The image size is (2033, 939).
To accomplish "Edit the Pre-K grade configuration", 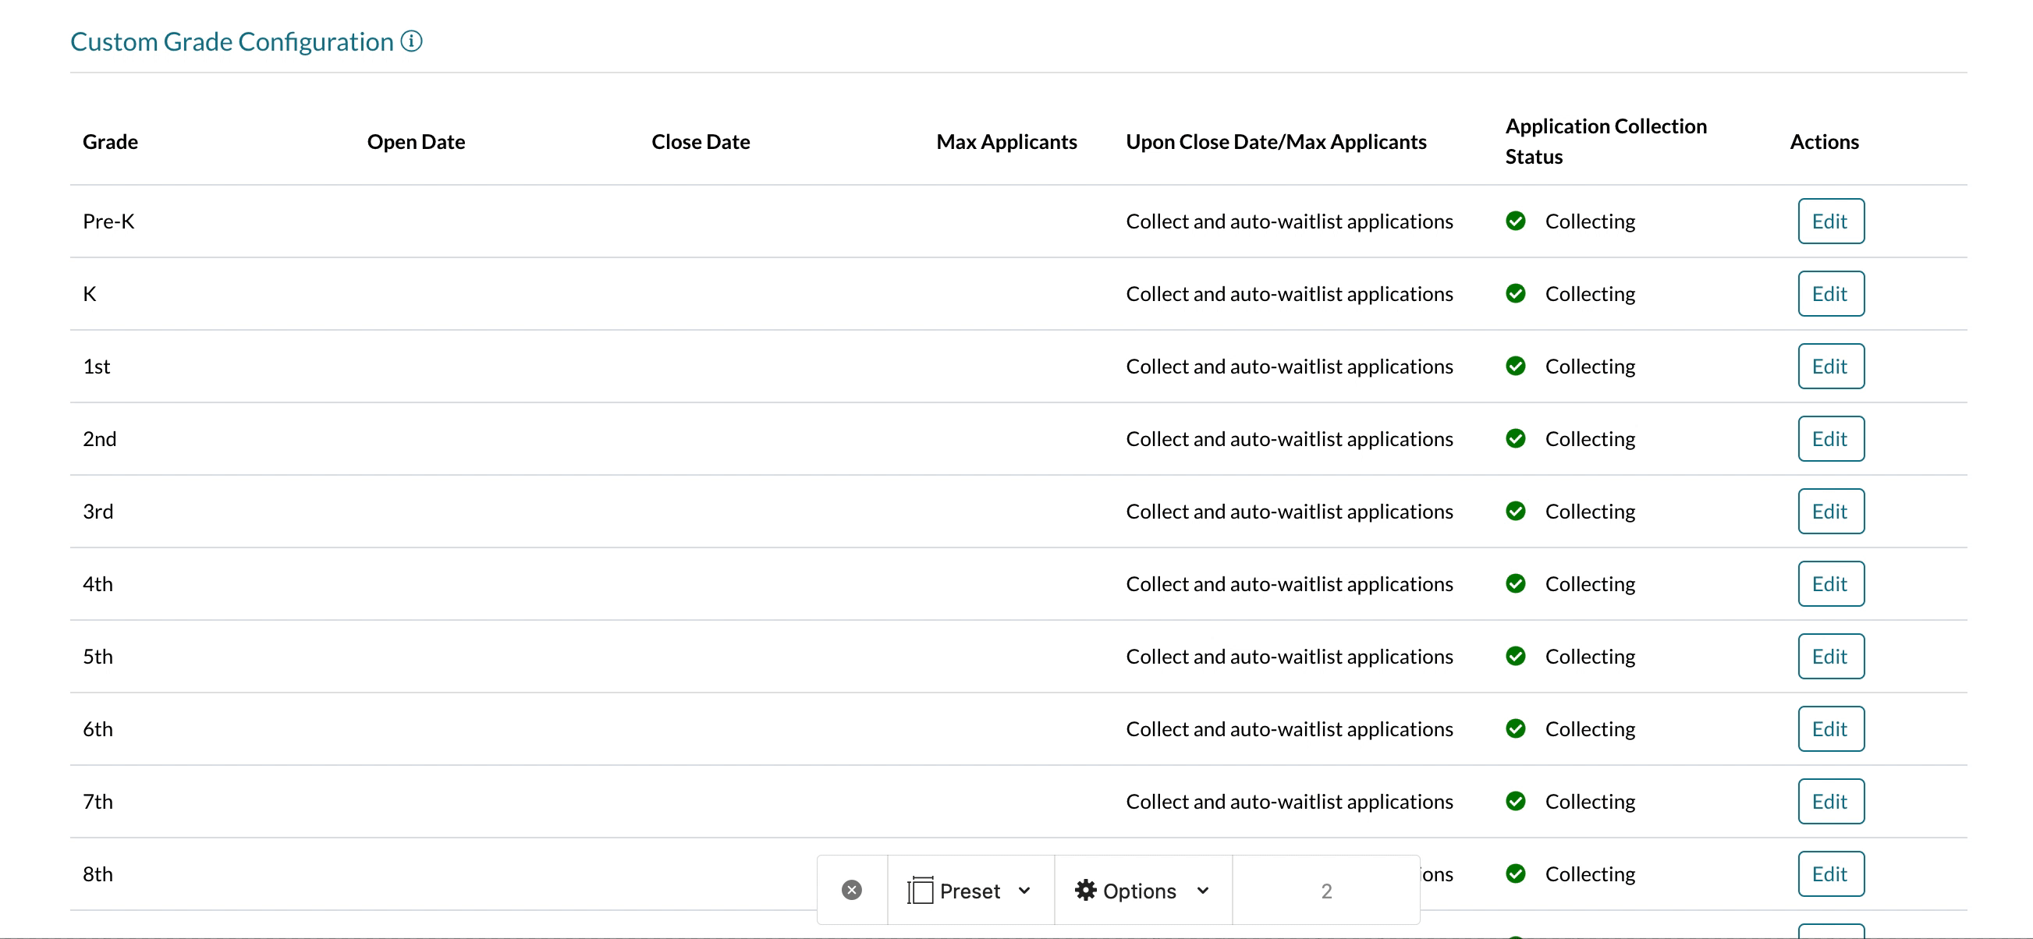I will click(1830, 221).
